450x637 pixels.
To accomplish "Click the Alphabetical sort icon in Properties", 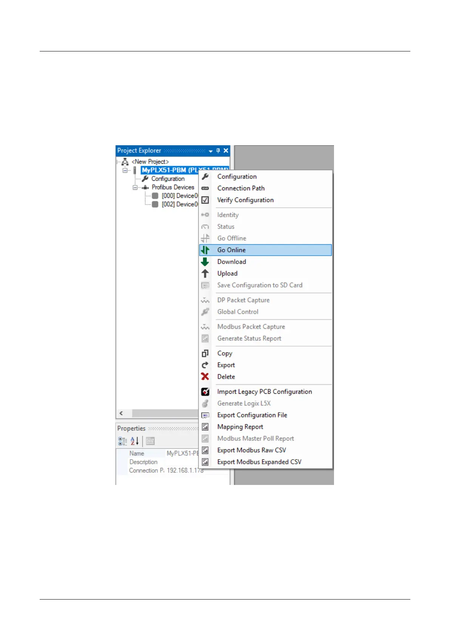I will click(135, 441).
